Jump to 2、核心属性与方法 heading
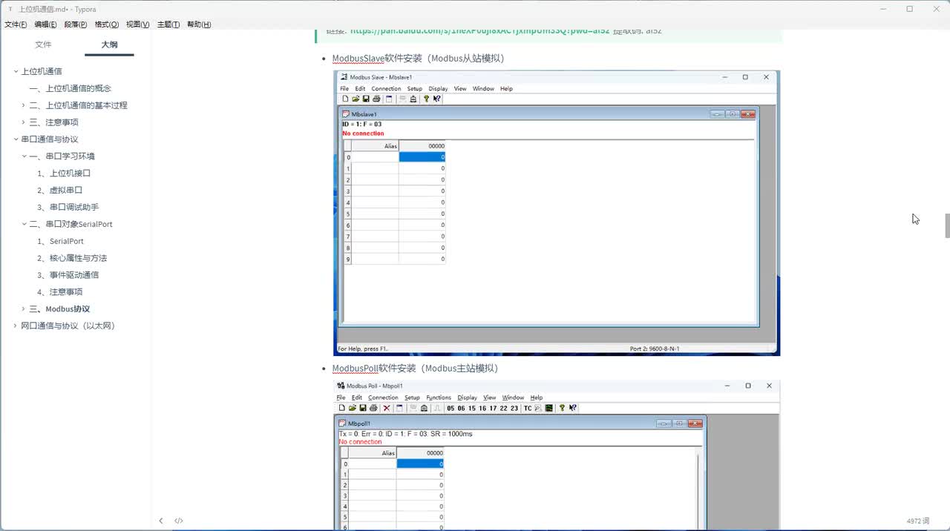 pyautogui.click(x=72, y=258)
